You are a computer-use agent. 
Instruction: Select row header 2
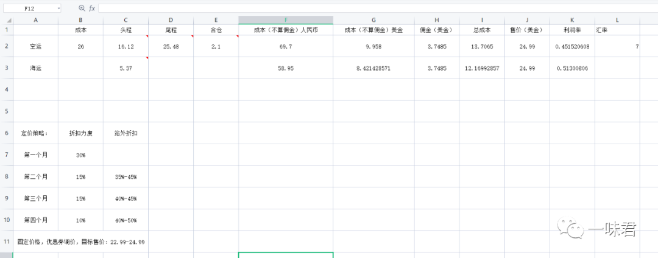coord(7,46)
